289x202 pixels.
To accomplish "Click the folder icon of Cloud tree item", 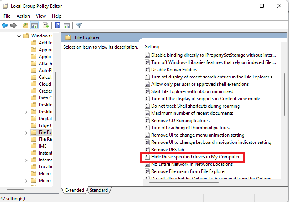I will [x=33, y=84].
